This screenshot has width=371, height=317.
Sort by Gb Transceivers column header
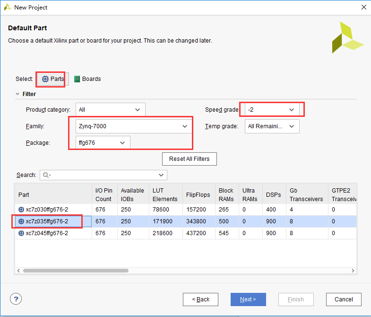[x=307, y=194]
